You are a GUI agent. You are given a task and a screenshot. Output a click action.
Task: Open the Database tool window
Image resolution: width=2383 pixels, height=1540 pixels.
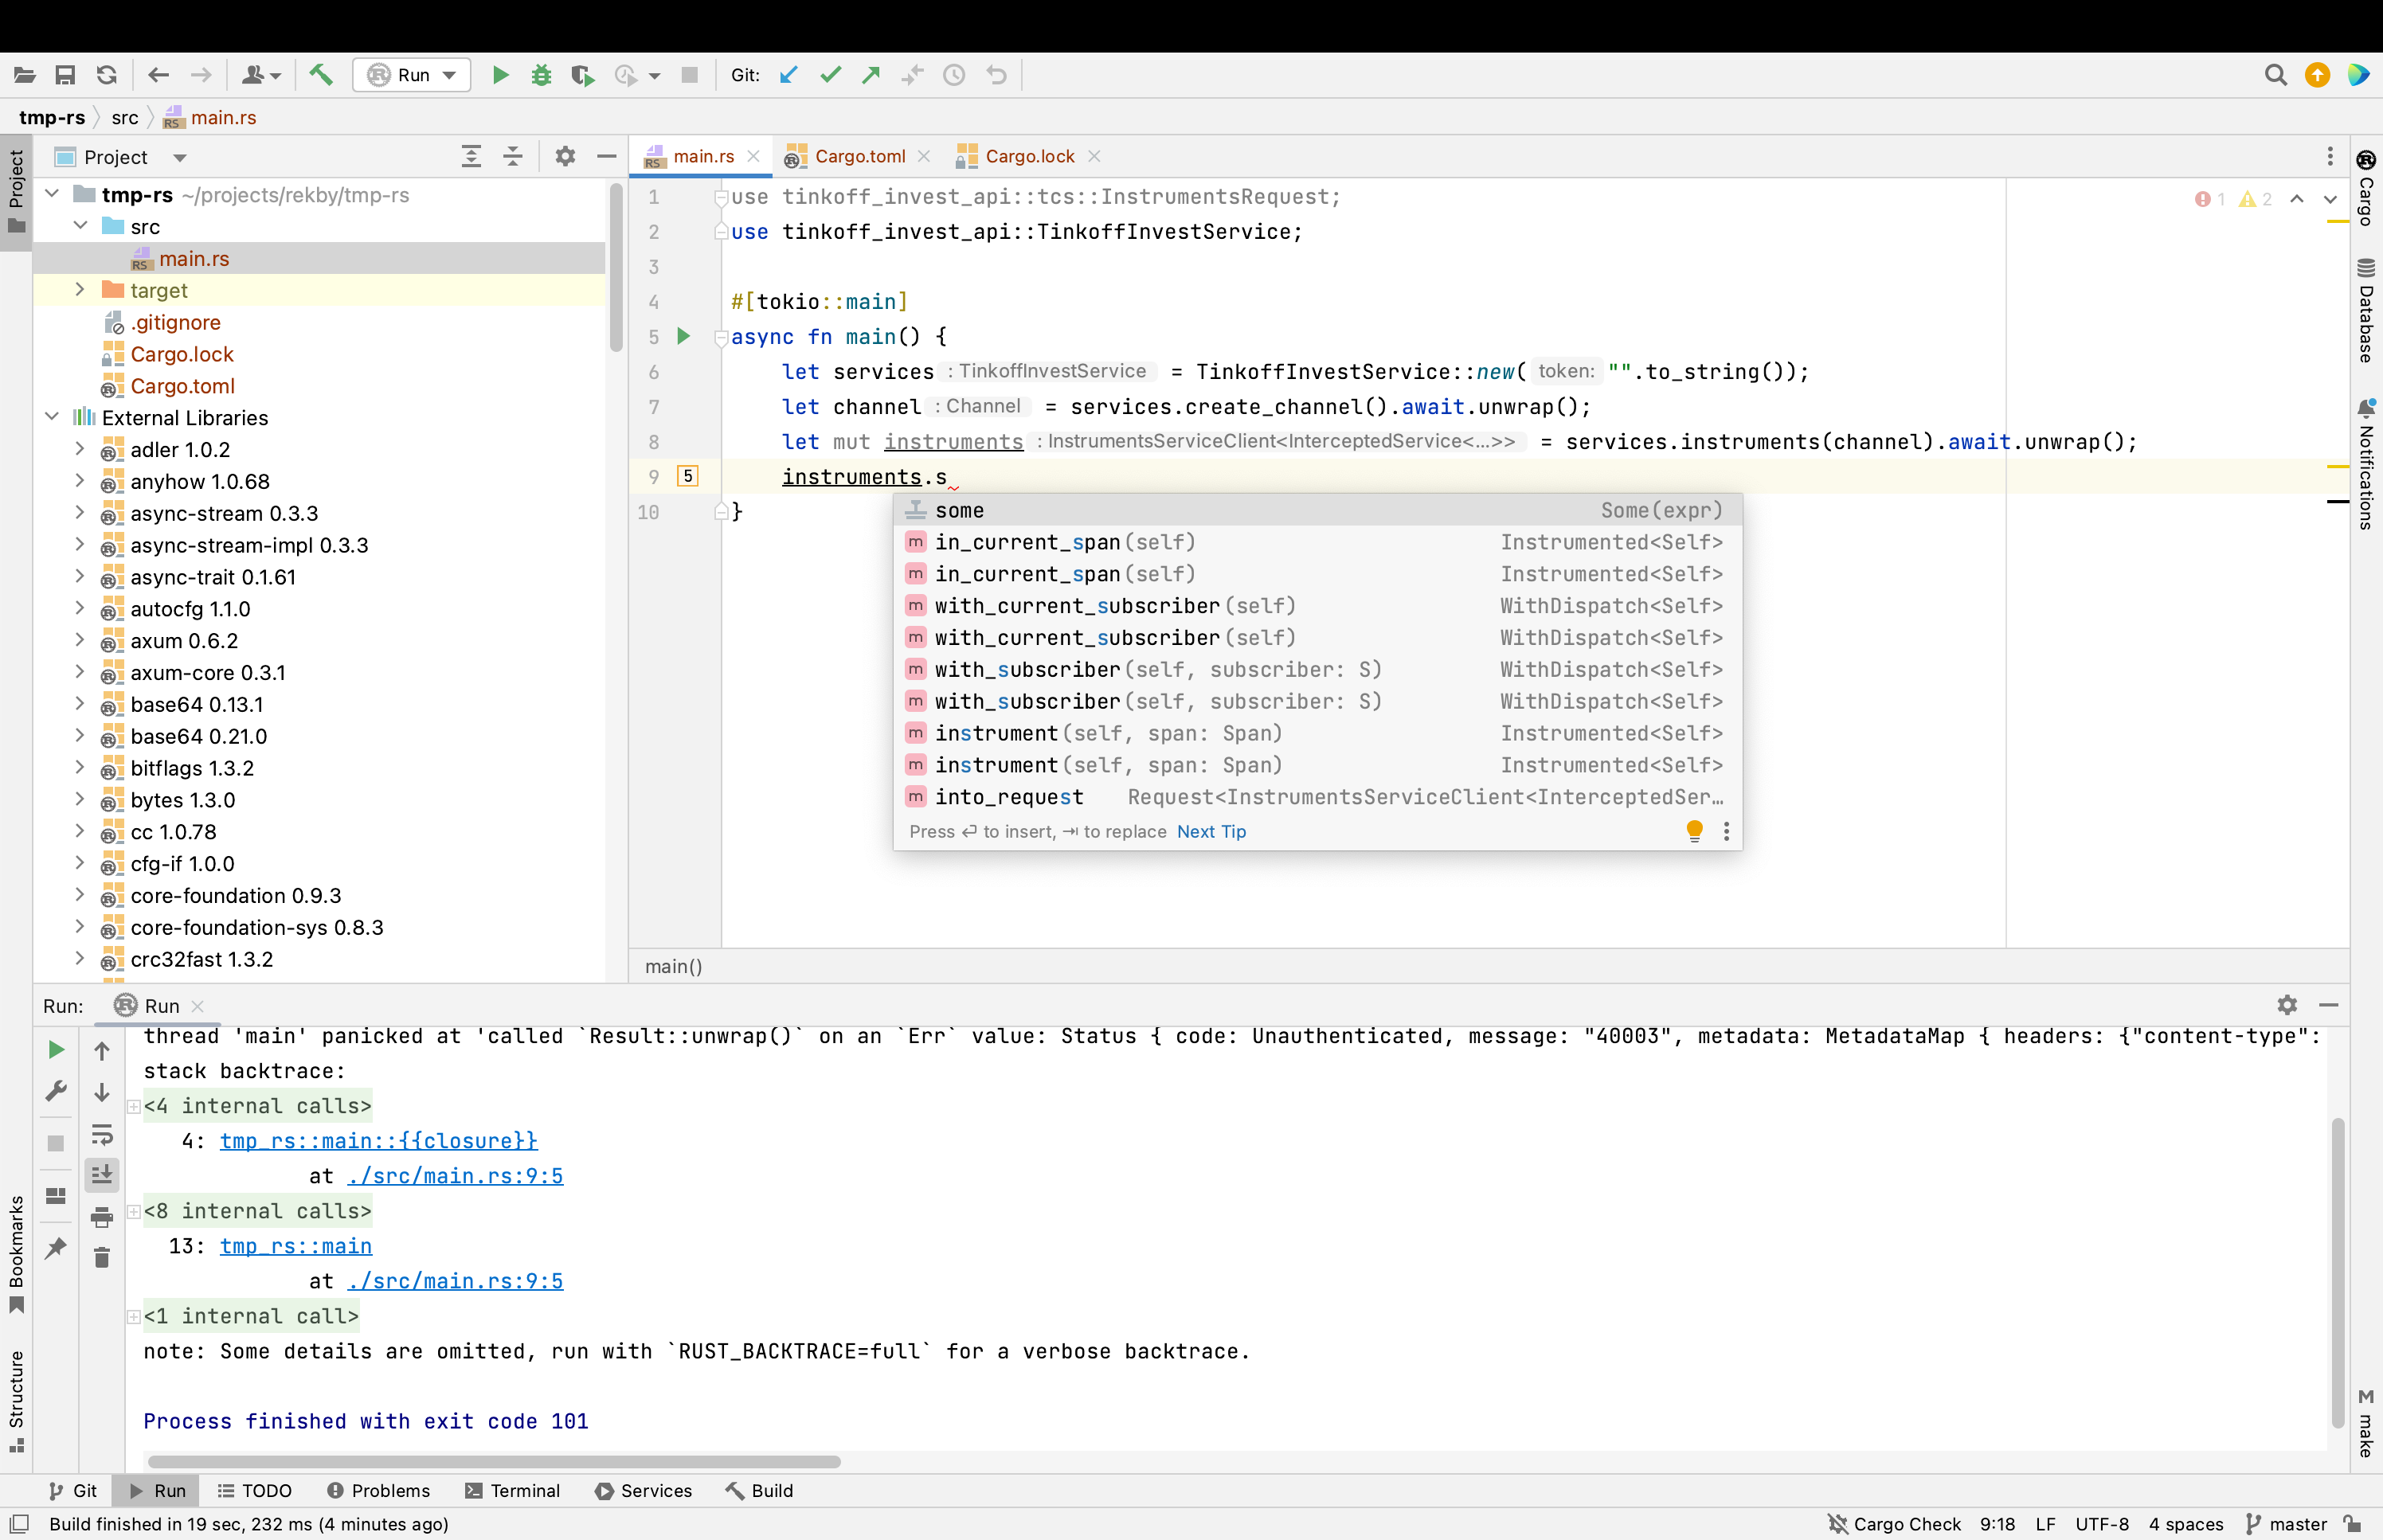coord(2364,310)
